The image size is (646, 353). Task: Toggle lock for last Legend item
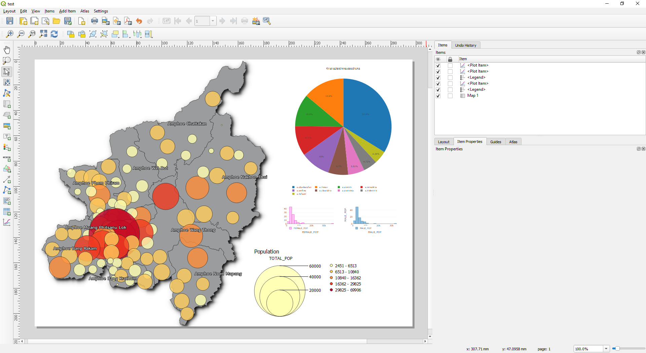[x=450, y=90]
